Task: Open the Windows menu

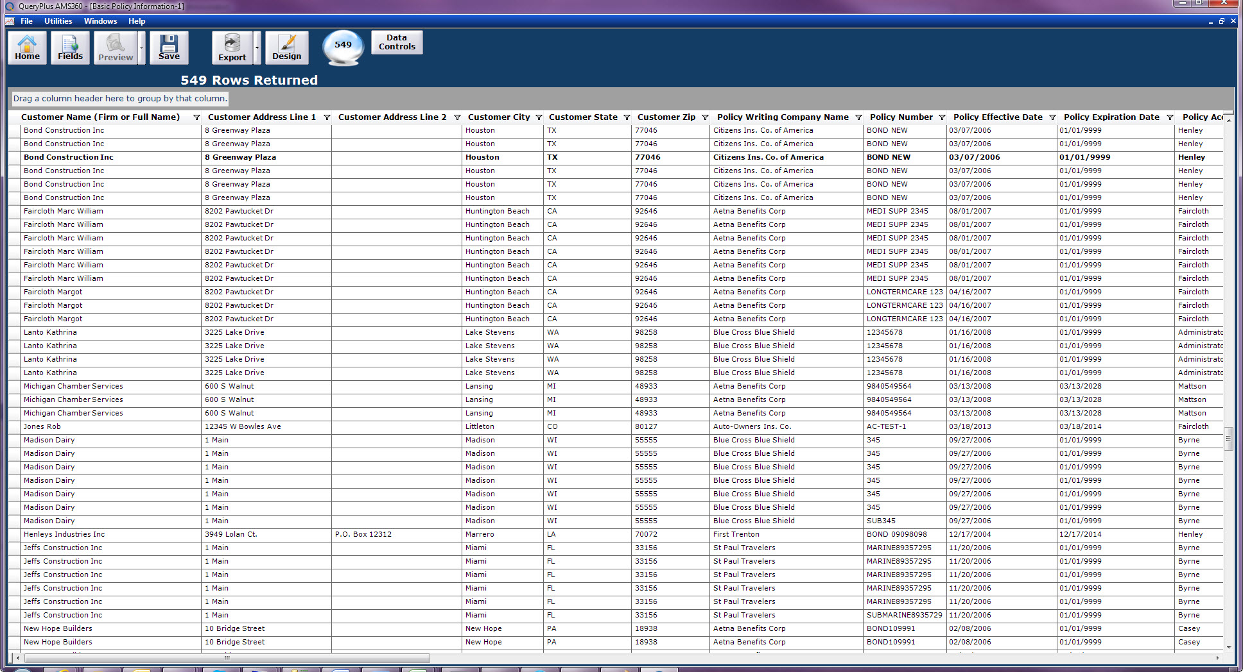Action: [x=100, y=21]
